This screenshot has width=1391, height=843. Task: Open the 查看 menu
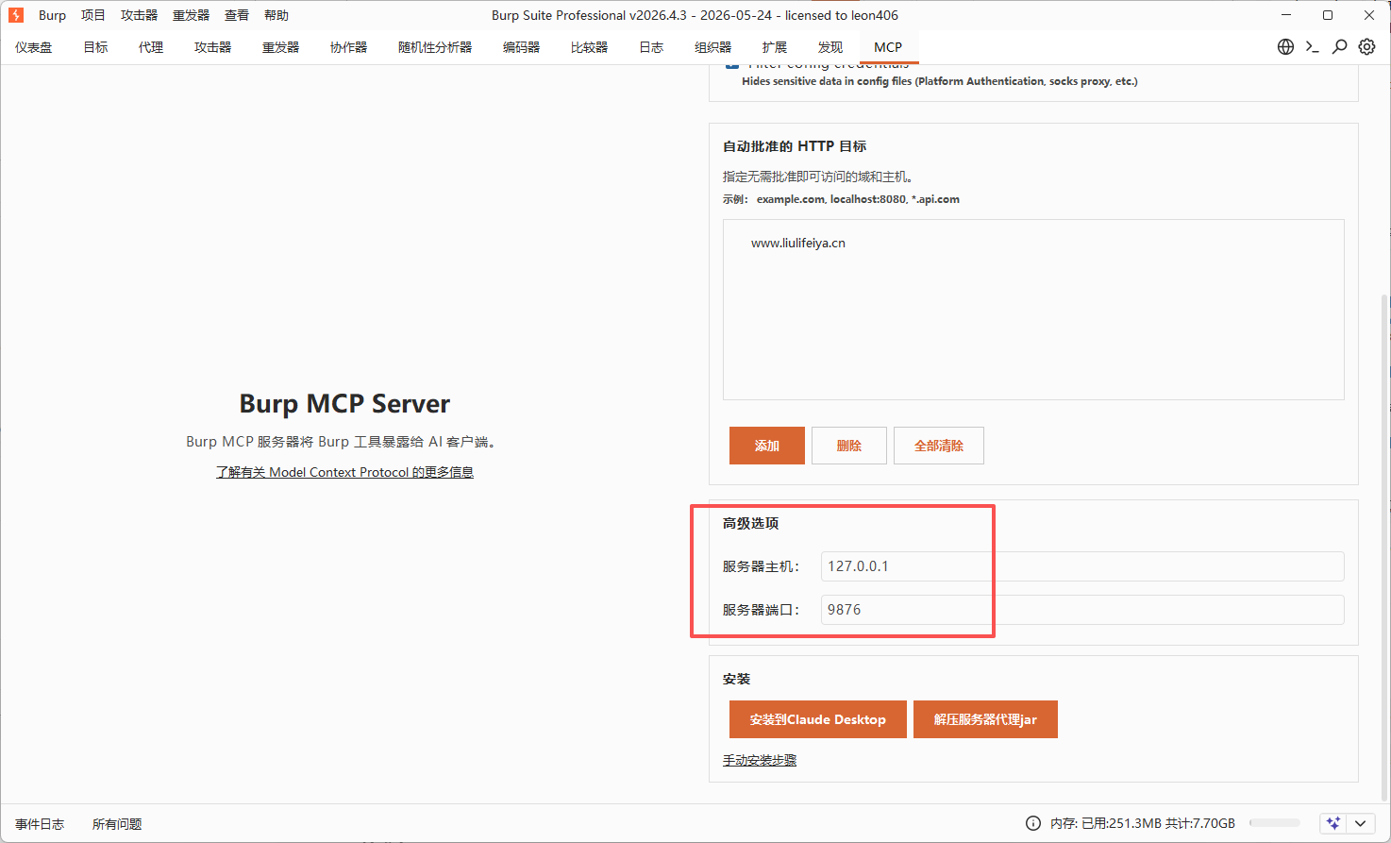(x=237, y=15)
